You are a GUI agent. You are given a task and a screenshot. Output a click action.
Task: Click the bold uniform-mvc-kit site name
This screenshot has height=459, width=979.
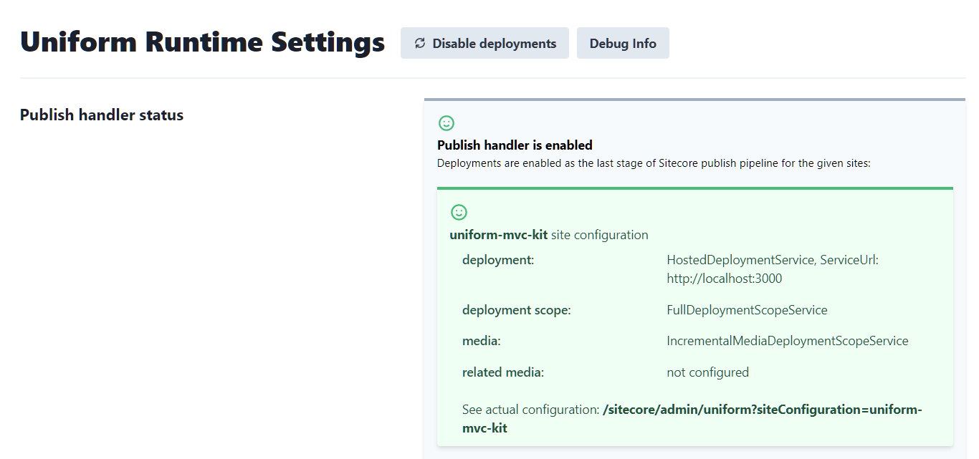tap(498, 235)
